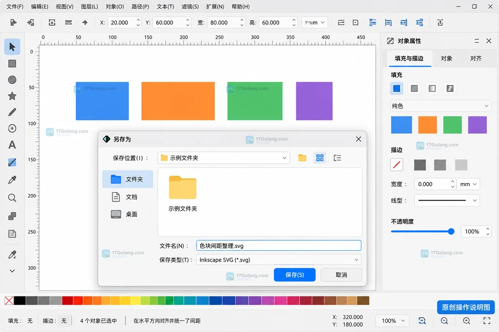Select the zoom magnifier tool
The image size is (499, 332).
coord(12,198)
